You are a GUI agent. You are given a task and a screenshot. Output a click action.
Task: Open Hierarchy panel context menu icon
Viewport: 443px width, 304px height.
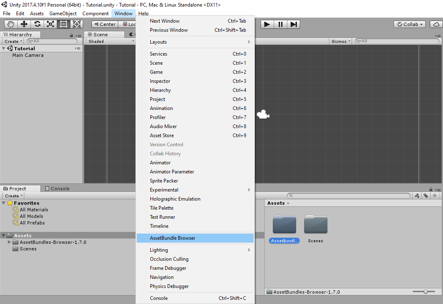coord(79,36)
